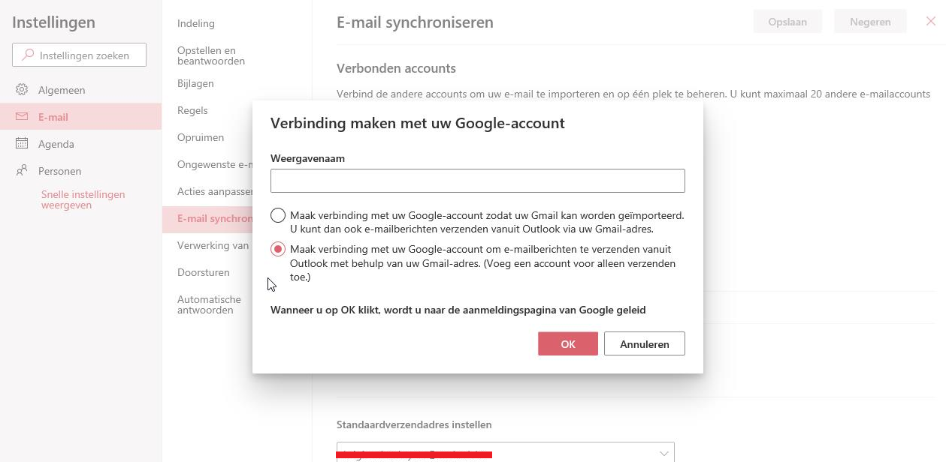Open the Bijlagen settings section
Image resolution: width=946 pixels, height=462 pixels.
pyautogui.click(x=195, y=83)
